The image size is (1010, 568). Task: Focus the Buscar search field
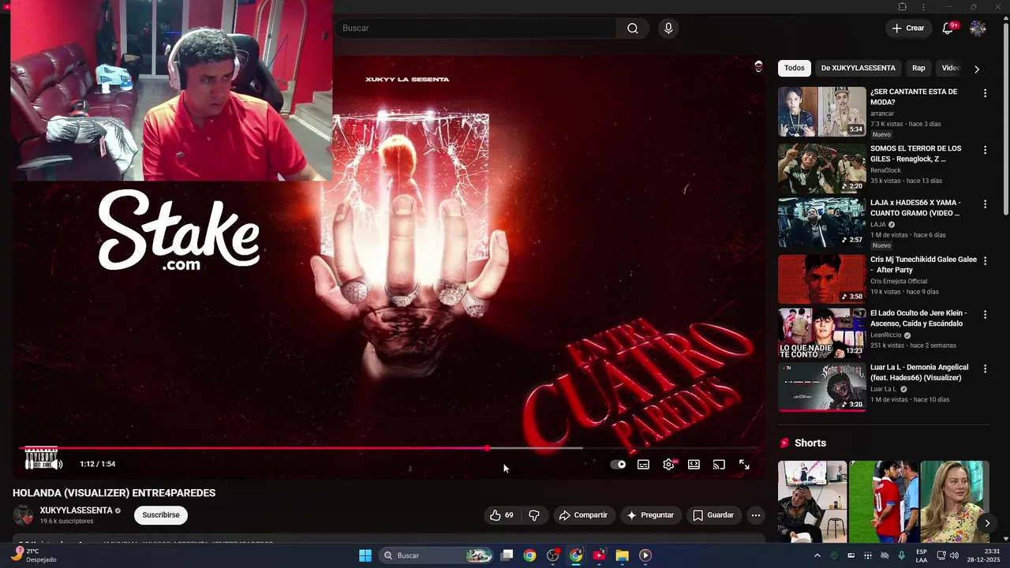(476, 28)
